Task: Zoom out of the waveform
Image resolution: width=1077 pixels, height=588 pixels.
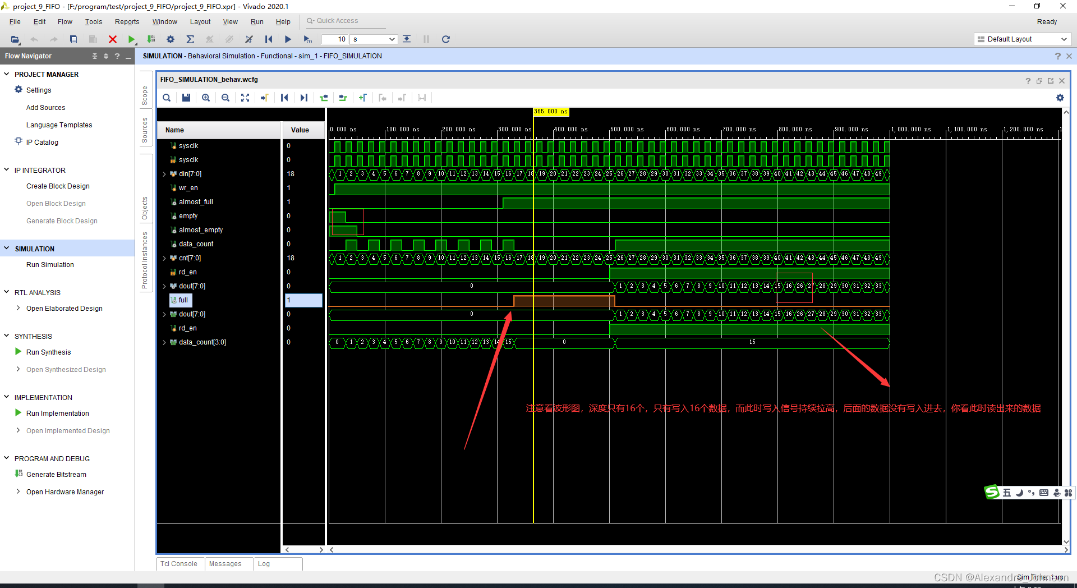Action: point(225,98)
